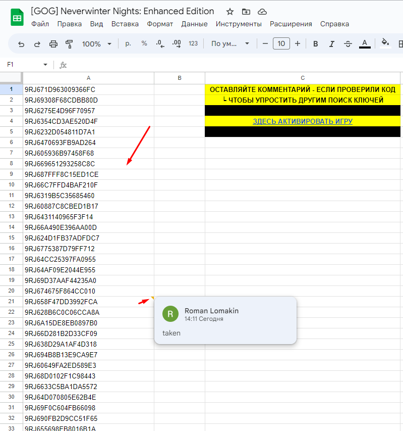Select the paint format roller icon

point(69,44)
